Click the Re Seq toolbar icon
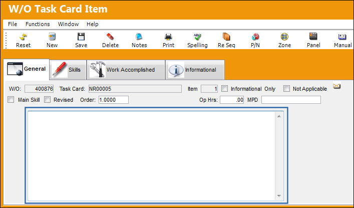 point(226,37)
